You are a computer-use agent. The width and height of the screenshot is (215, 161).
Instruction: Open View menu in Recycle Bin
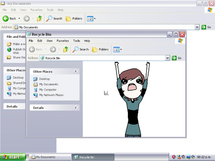point(49,41)
